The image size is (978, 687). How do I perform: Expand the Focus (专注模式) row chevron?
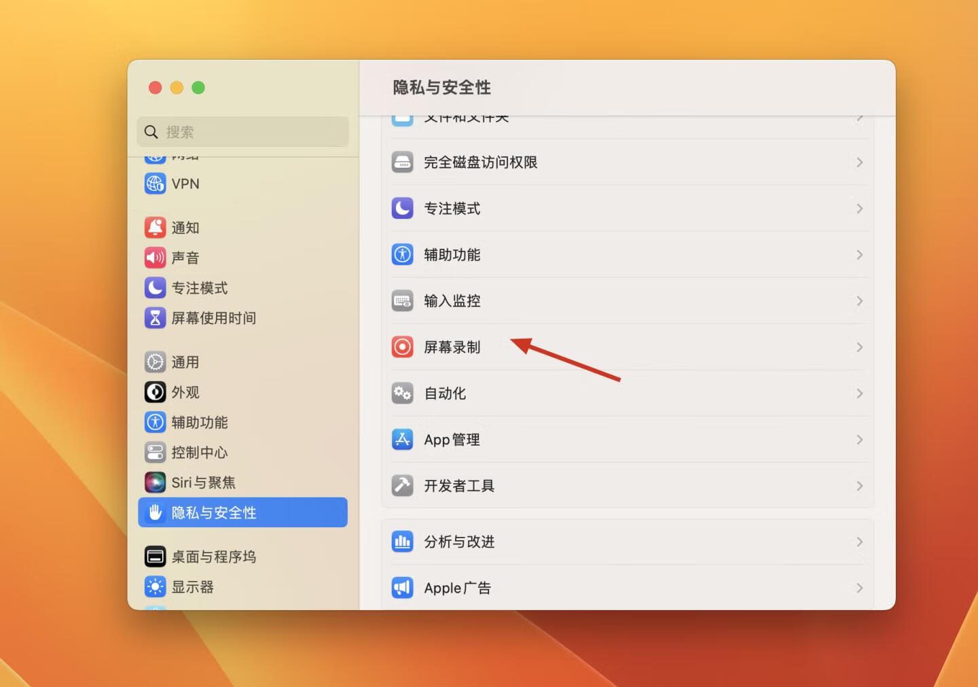coord(859,209)
